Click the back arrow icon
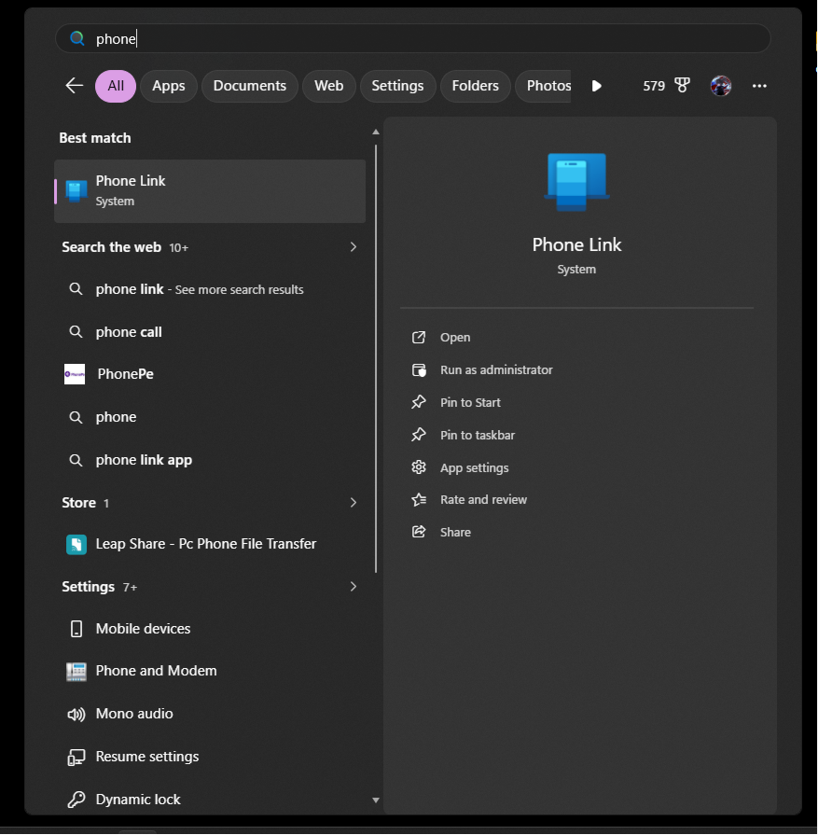Screen dimensions: 818x835 [x=75, y=85]
